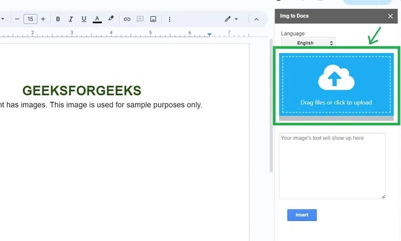Toggle italic formatting
Viewport: 401px width, 241px height.
pyautogui.click(x=71, y=19)
